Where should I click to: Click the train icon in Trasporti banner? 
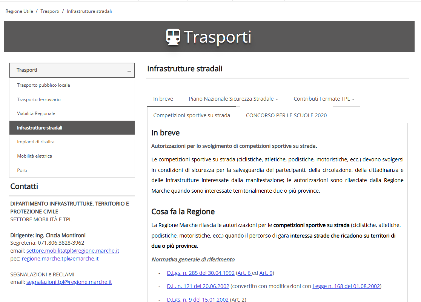pyautogui.click(x=173, y=37)
